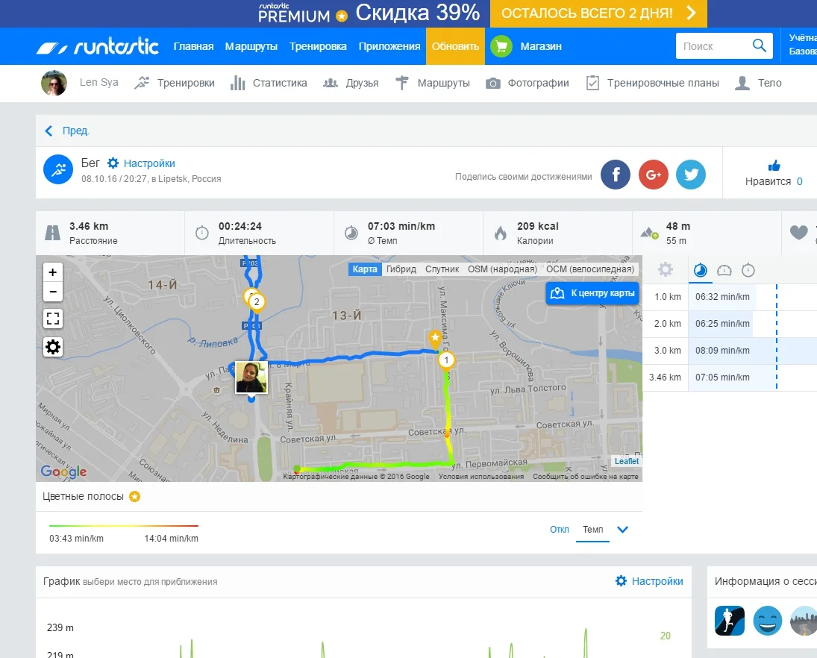This screenshot has width=817, height=658.
Task: Click the green shop cart icon
Action: coord(501,46)
